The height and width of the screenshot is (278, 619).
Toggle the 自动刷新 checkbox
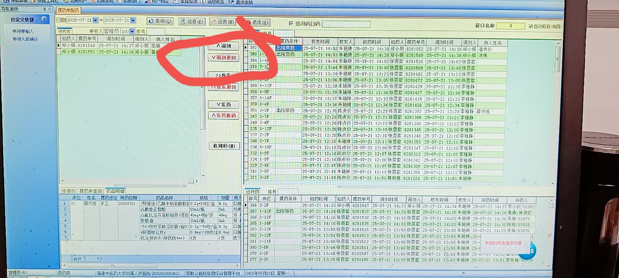[531, 26]
